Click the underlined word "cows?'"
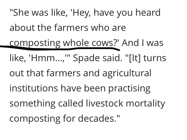The height and width of the screenshot is (140, 187). tap(105, 43)
